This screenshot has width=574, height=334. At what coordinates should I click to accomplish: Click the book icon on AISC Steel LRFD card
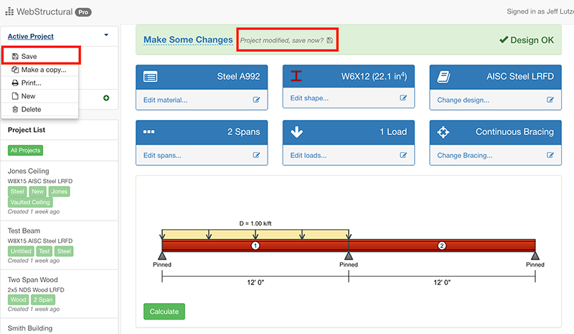tap(443, 77)
